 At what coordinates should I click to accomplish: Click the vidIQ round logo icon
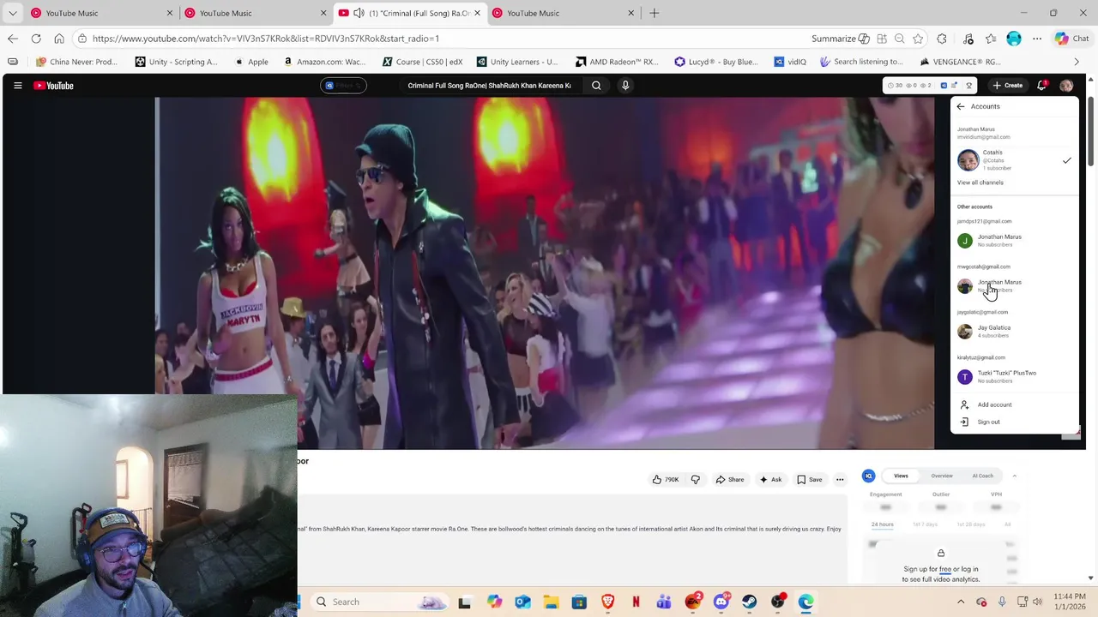(x=868, y=476)
